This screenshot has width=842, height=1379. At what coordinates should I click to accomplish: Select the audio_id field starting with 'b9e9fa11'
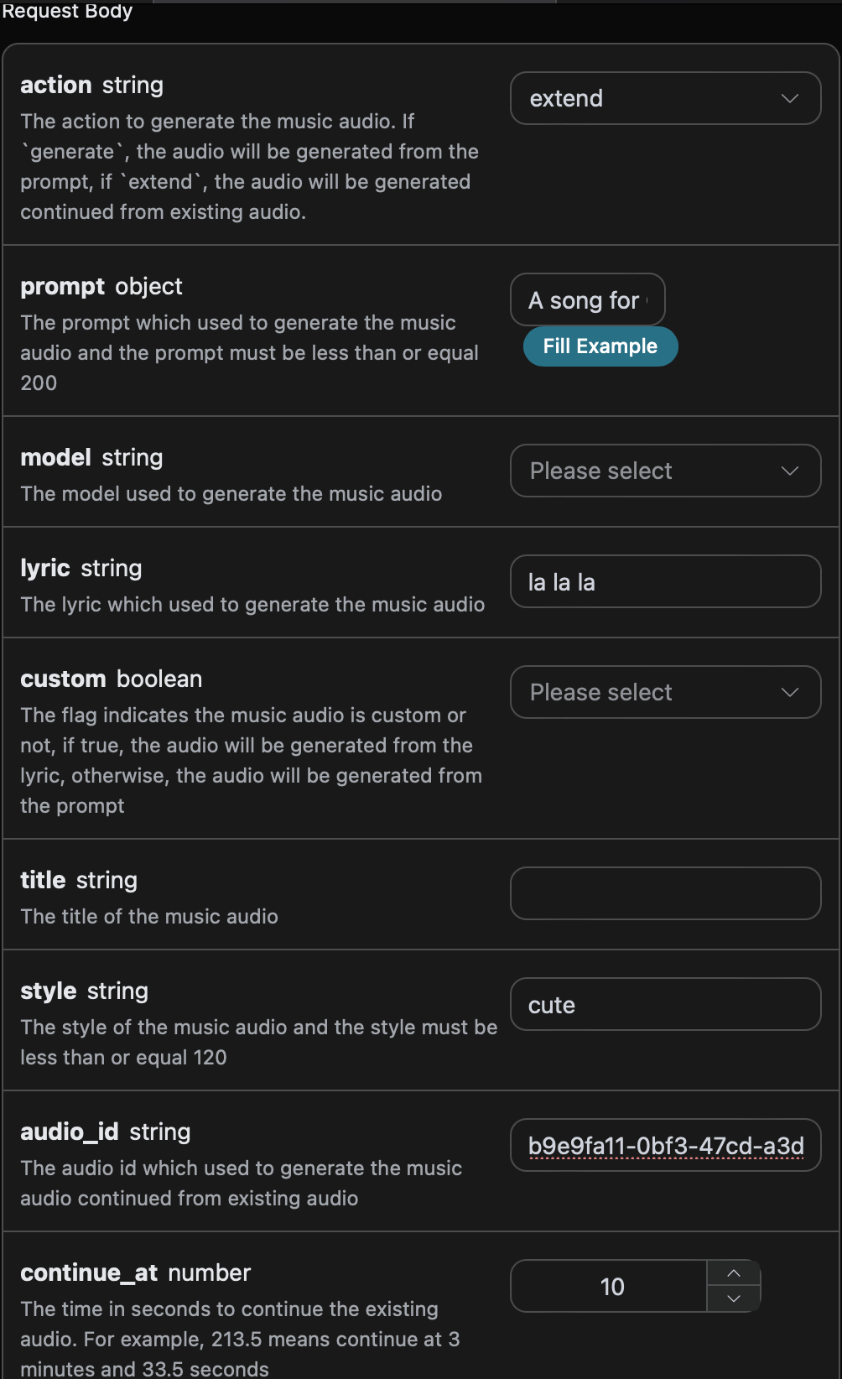tap(665, 1145)
